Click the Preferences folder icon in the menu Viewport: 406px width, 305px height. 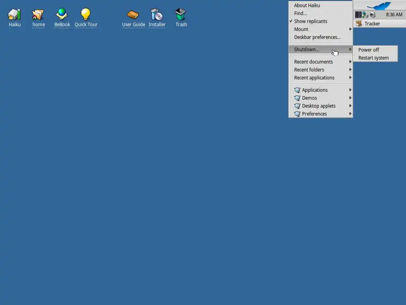pyautogui.click(x=297, y=114)
